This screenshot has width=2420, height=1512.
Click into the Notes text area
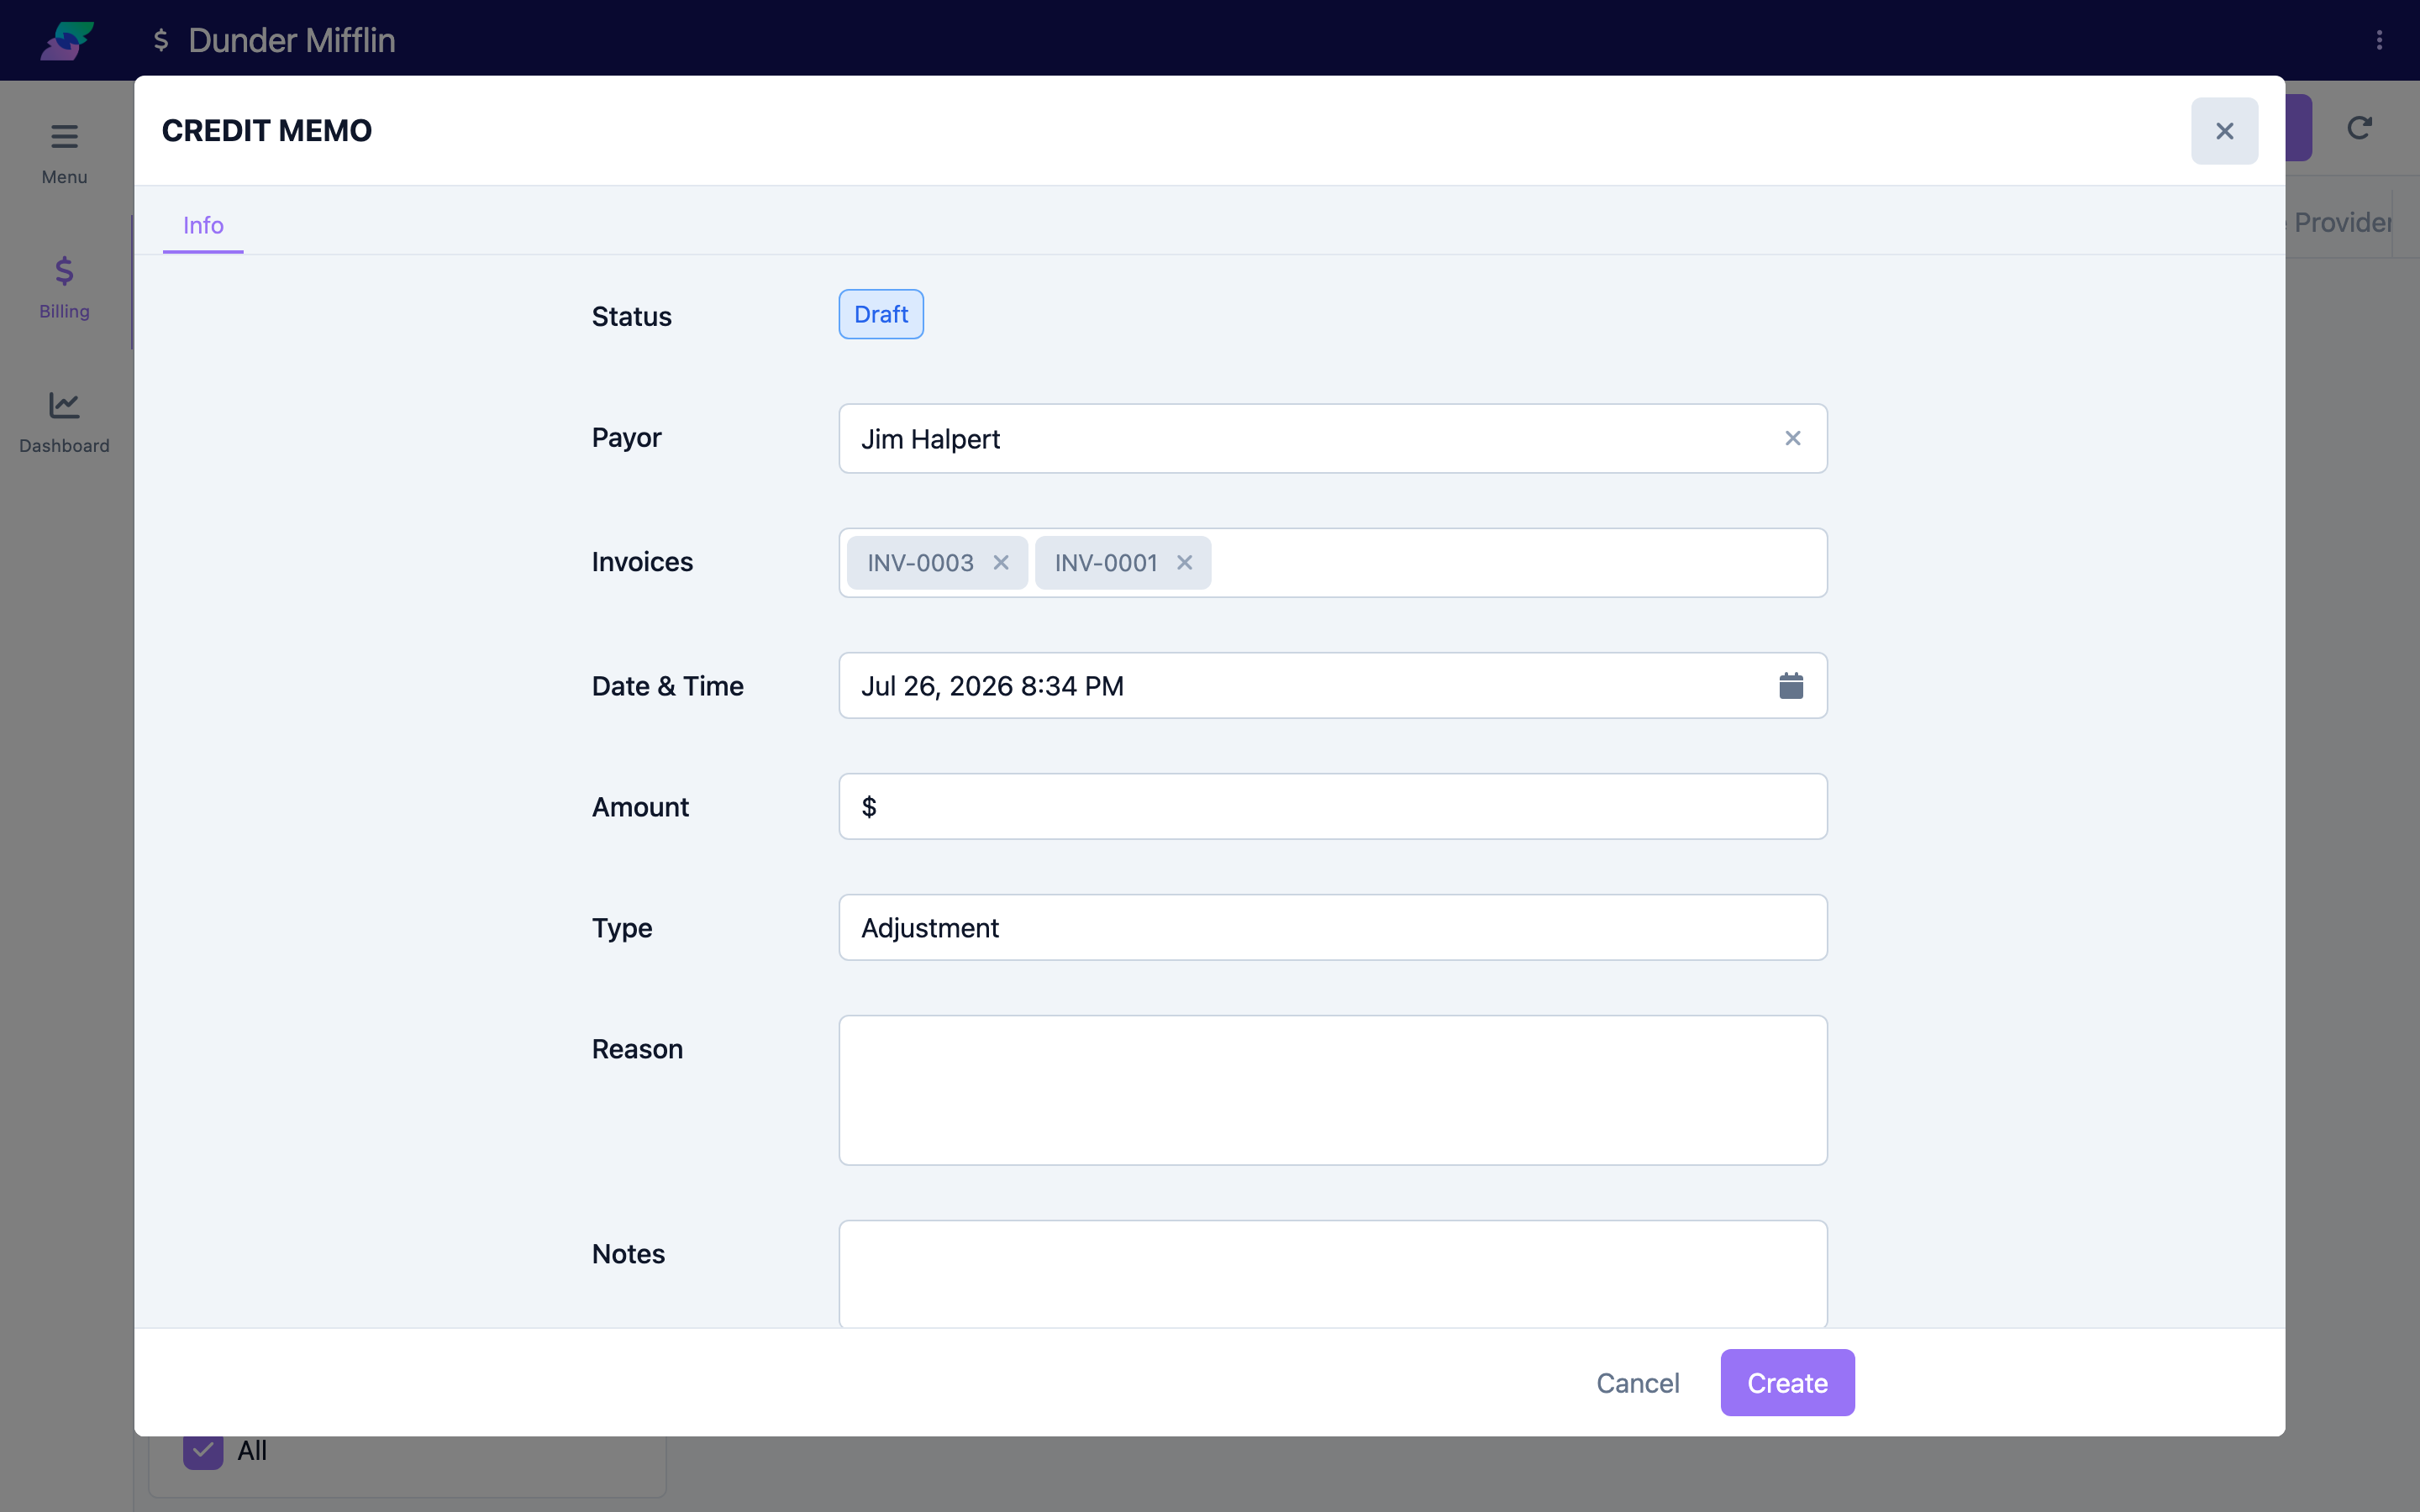click(1333, 1274)
